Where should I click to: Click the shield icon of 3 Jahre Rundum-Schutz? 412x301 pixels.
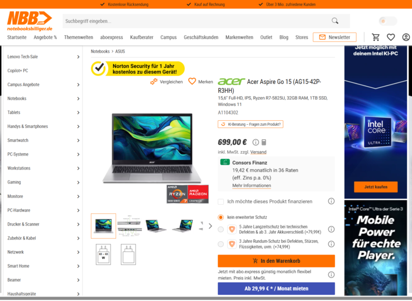(232, 244)
